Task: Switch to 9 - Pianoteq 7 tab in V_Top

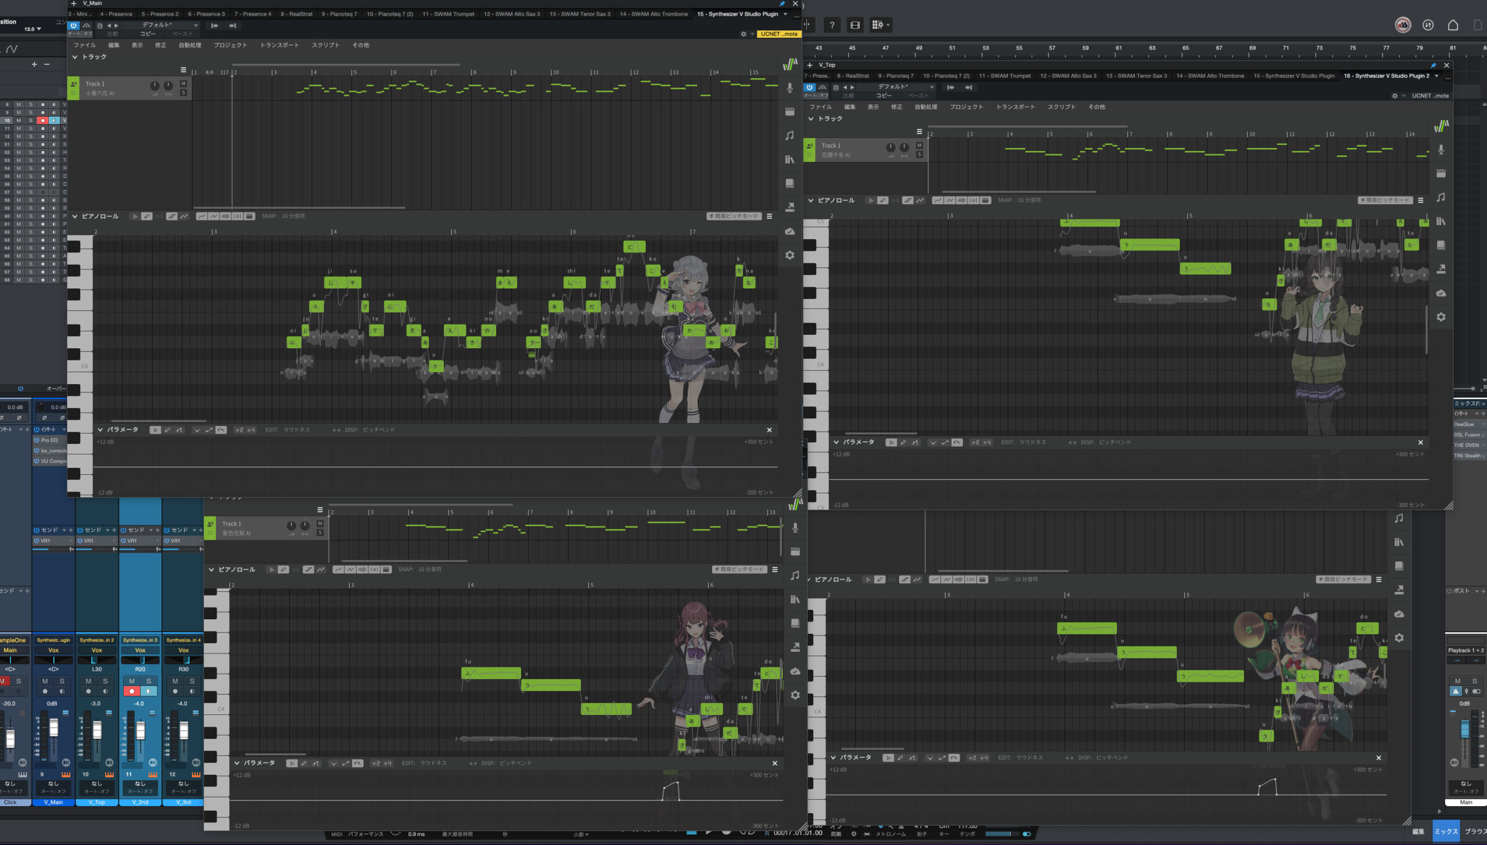Action: point(896,76)
